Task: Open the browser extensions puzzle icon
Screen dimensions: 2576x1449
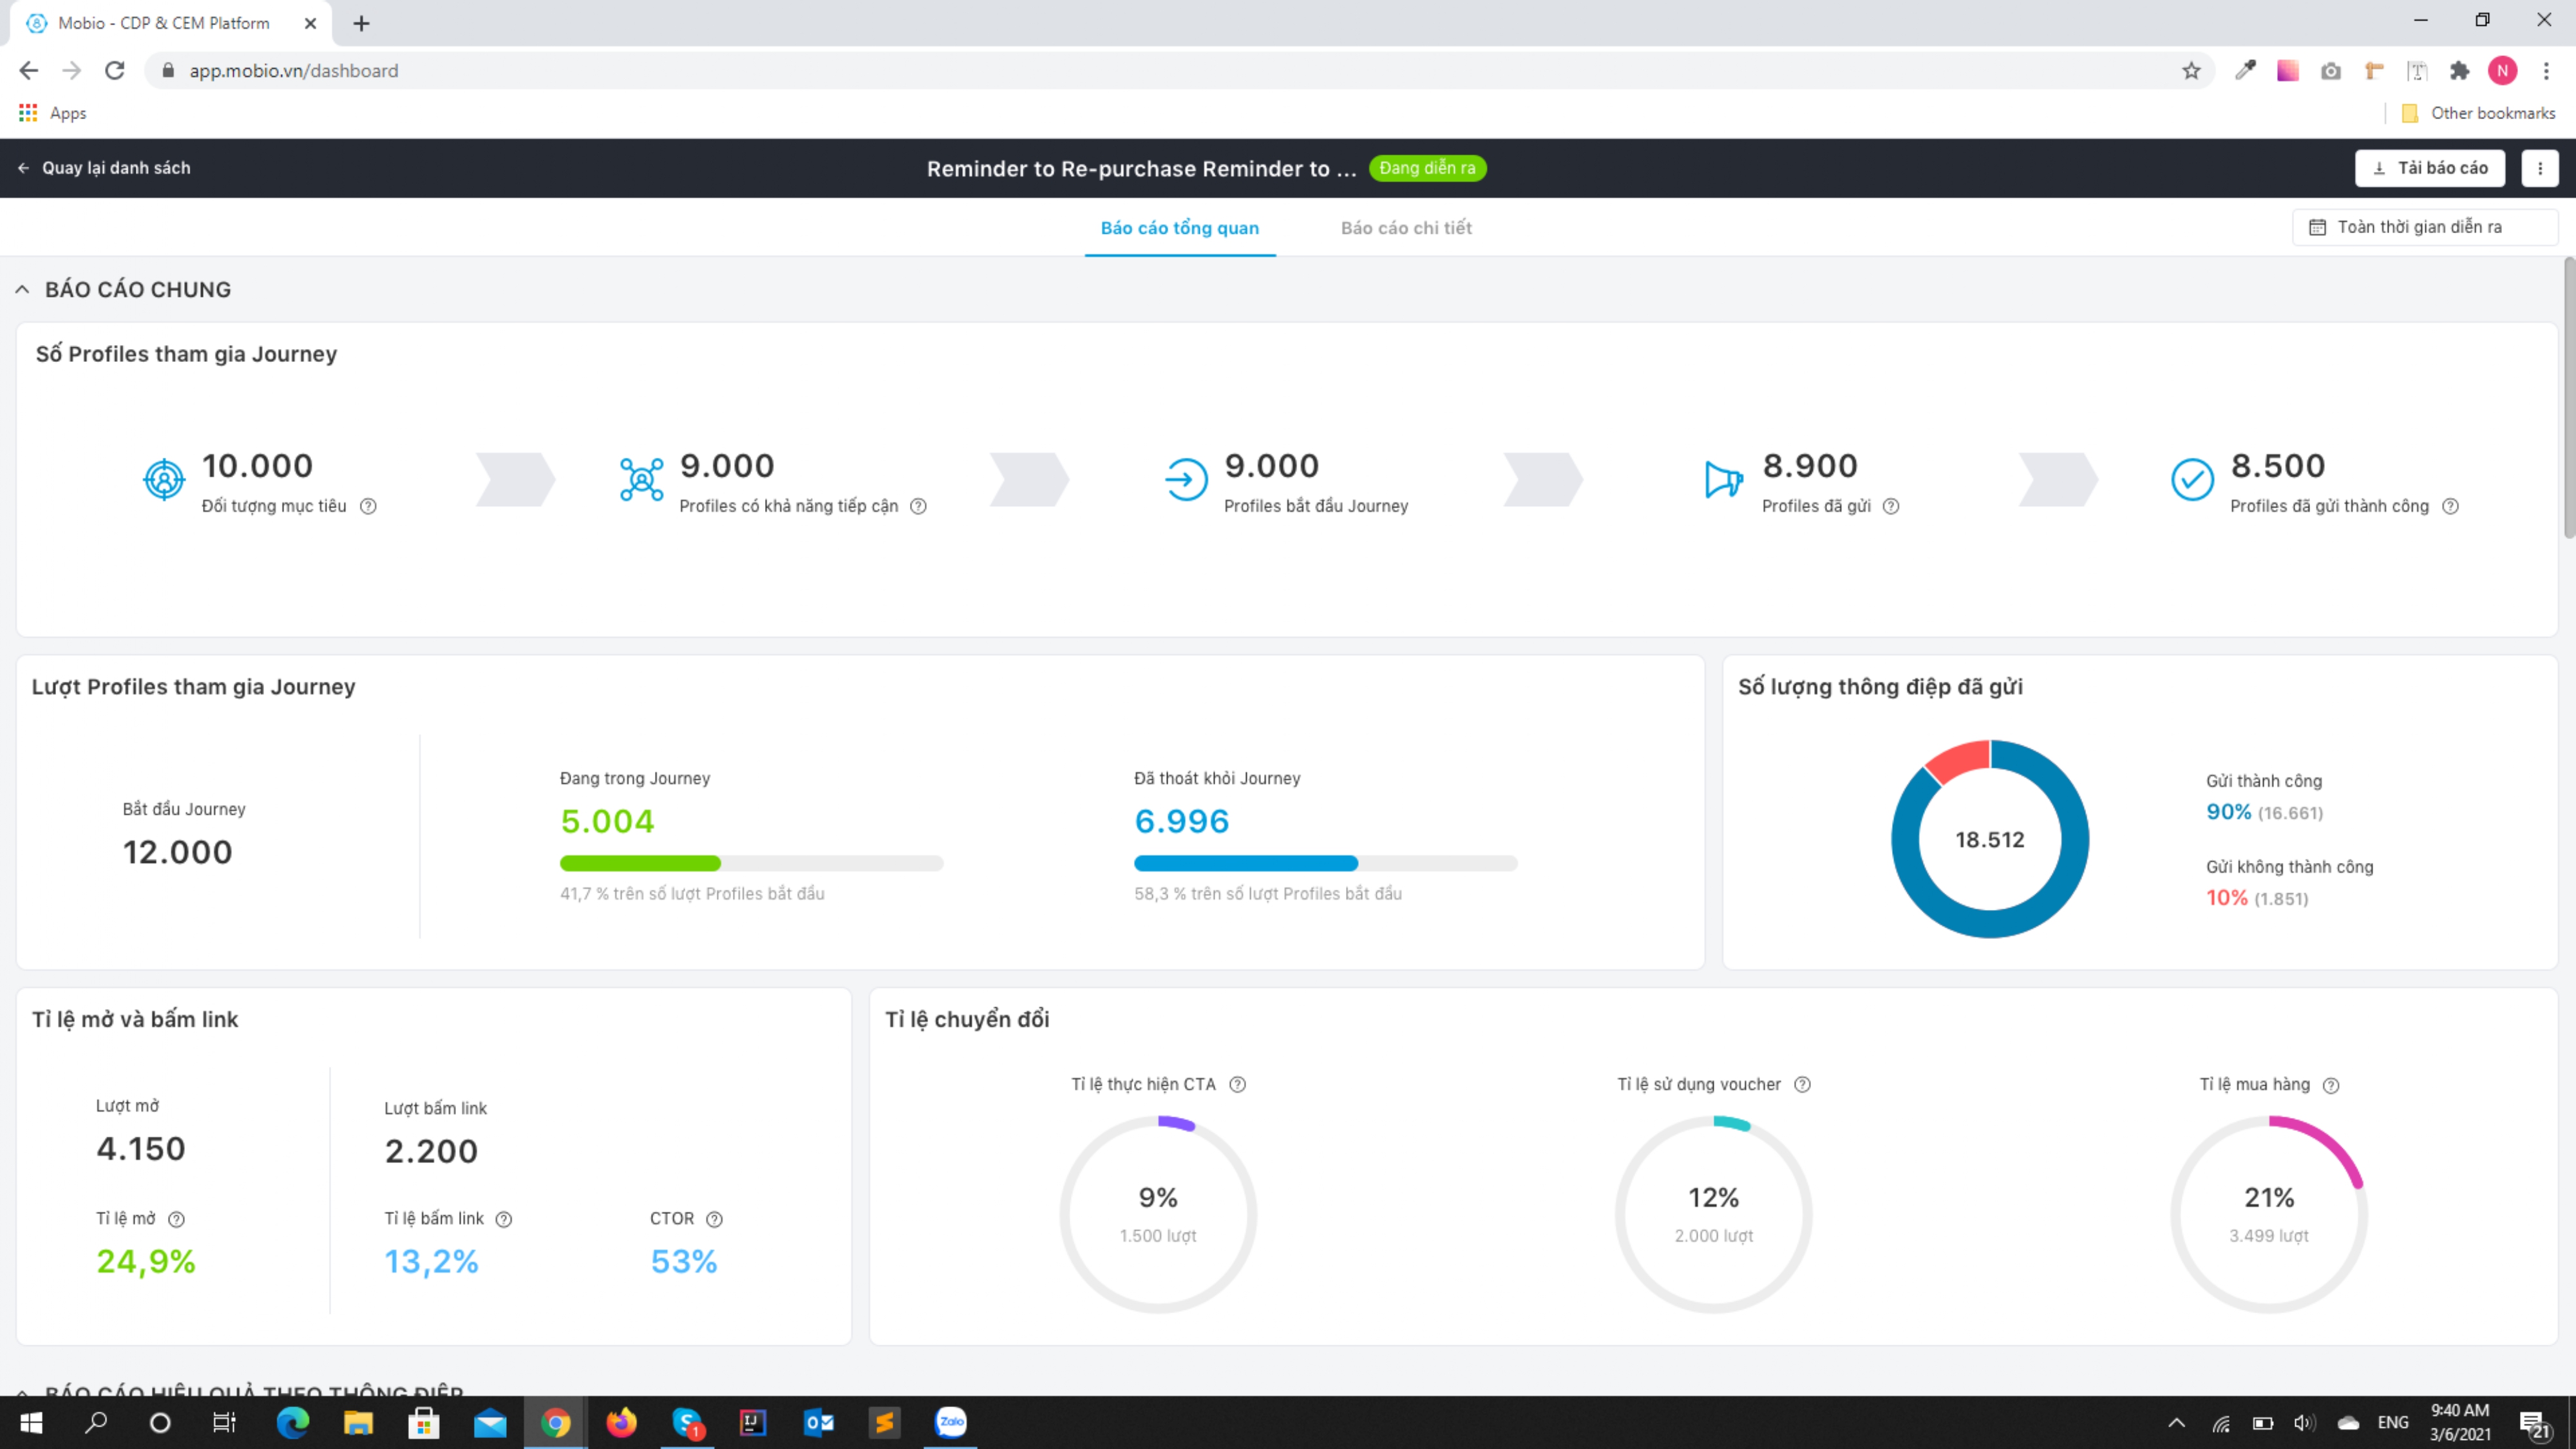Action: tap(2459, 71)
